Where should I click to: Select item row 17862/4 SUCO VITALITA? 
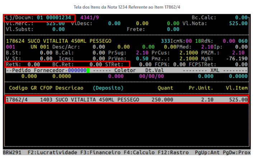[x=126, y=99]
